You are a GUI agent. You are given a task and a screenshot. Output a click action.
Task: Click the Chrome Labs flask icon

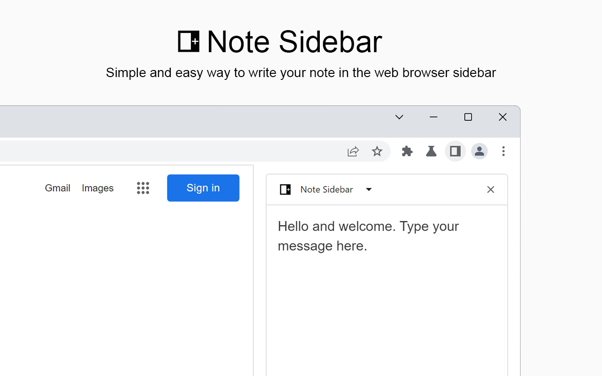coord(431,151)
